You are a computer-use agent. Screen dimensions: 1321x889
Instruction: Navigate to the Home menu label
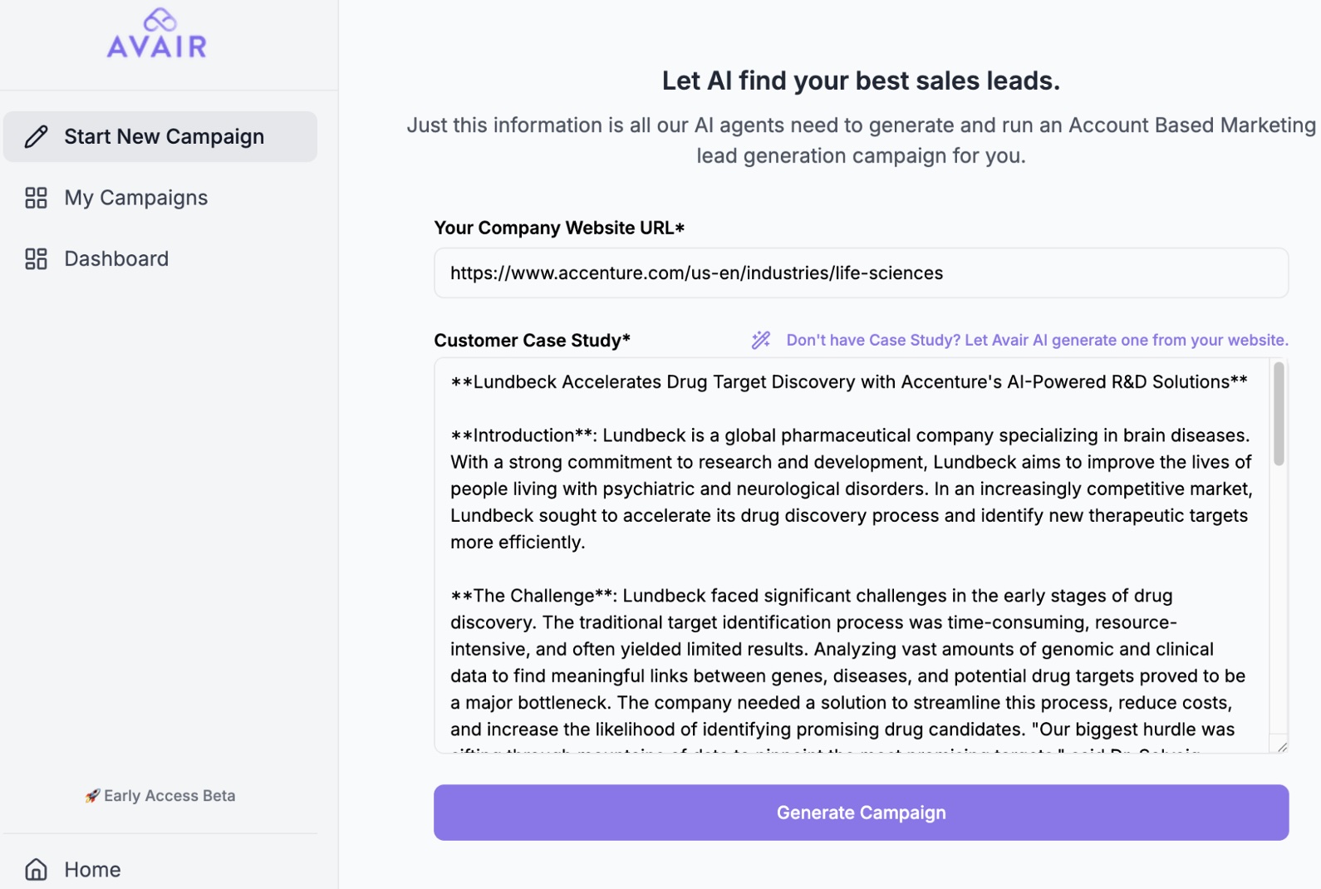pos(92,869)
